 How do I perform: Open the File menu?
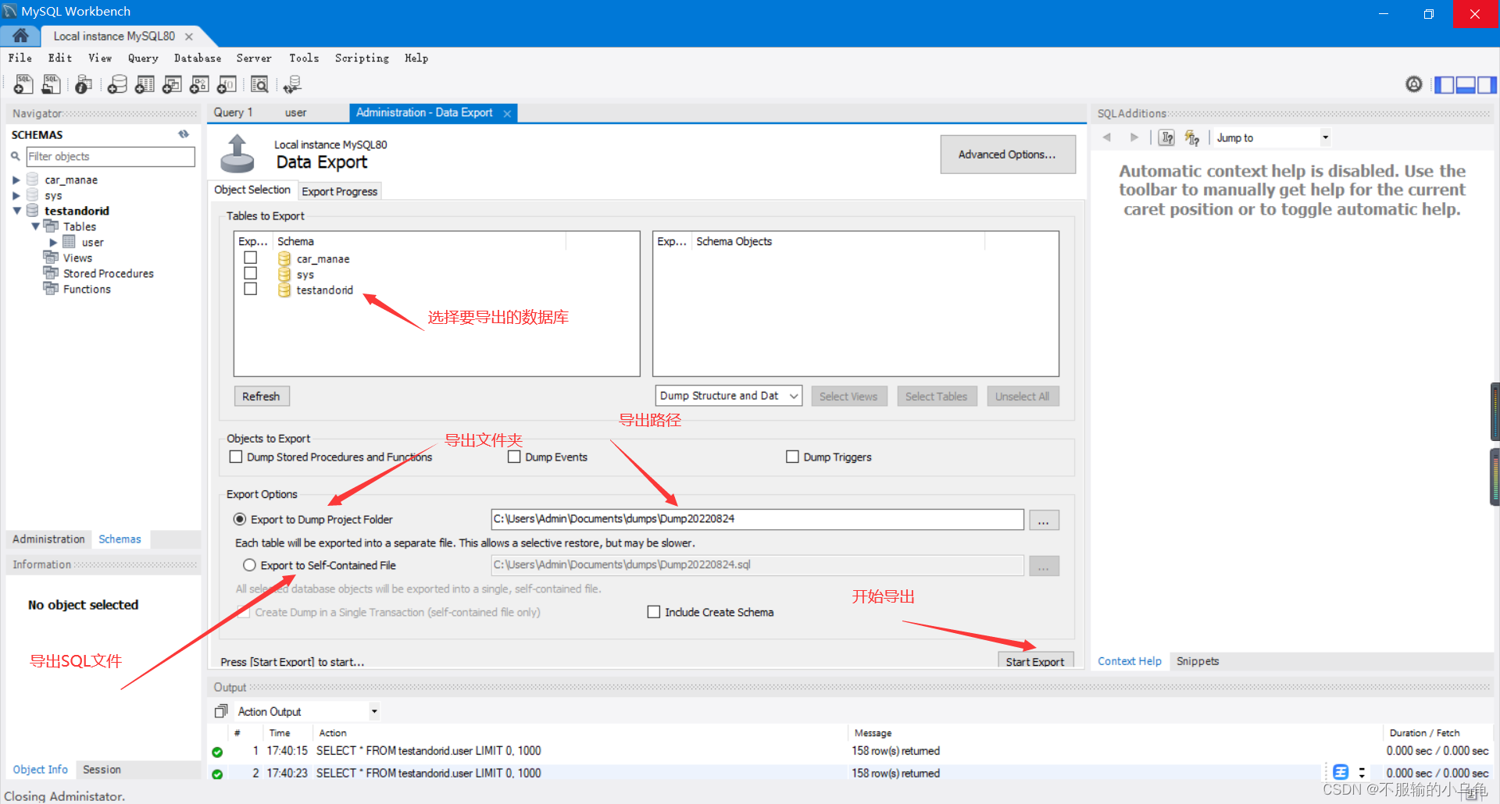coord(20,58)
